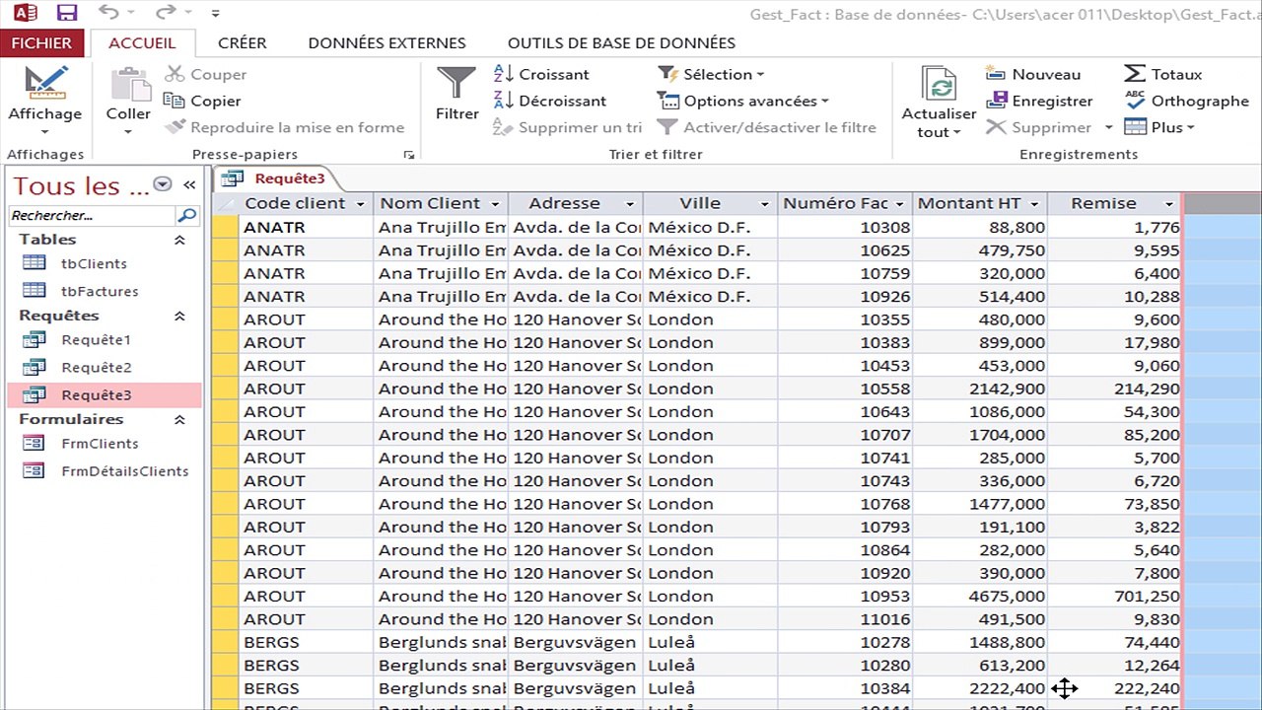Image resolution: width=1262 pixels, height=710 pixels.
Task: Click Supprimer un tri button
Action: [x=568, y=127]
